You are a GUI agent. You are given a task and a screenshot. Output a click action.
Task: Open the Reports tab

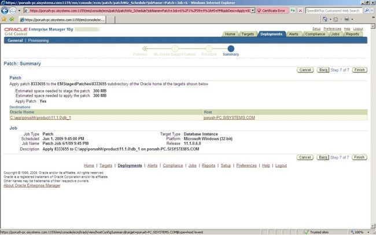[x=352, y=34]
